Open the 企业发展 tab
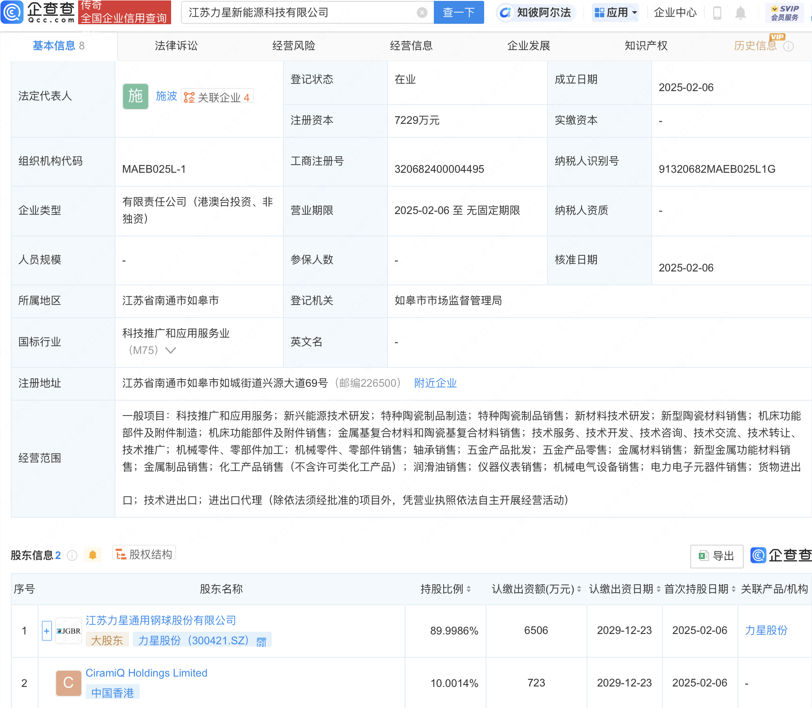Image resolution: width=812 pixels, height=708 pixels. [528, 45]
